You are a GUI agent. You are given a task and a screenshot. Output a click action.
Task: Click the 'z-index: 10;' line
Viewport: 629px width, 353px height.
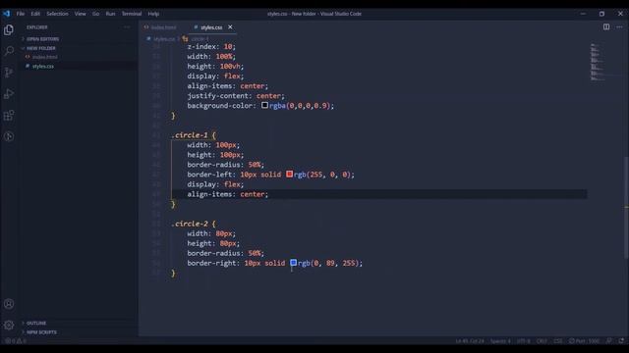coord(211,46)
